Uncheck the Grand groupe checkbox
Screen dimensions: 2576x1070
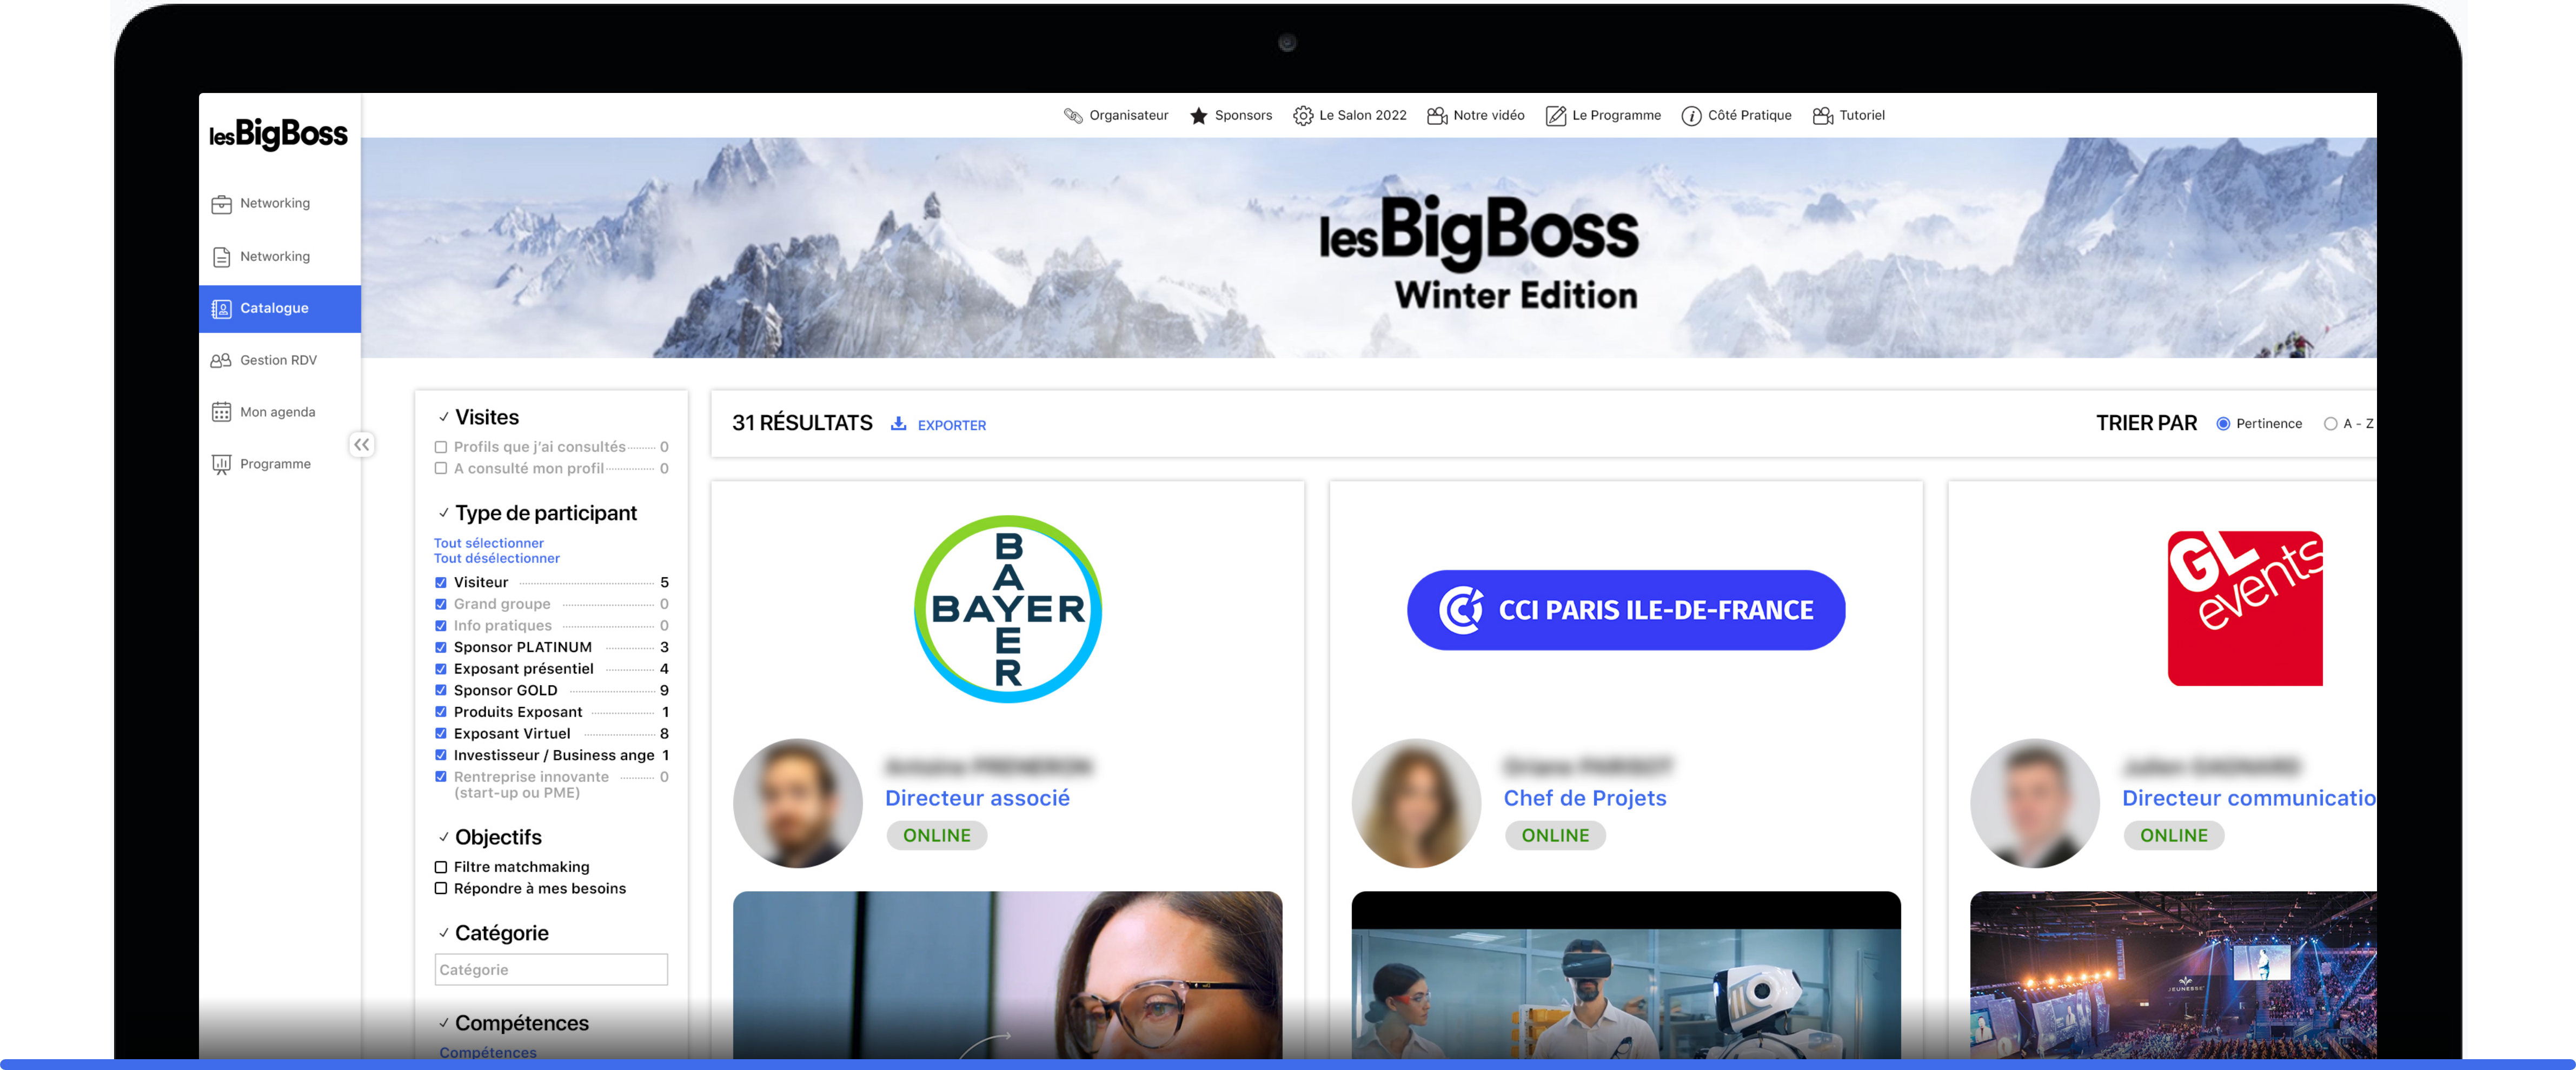click(441, 604)
